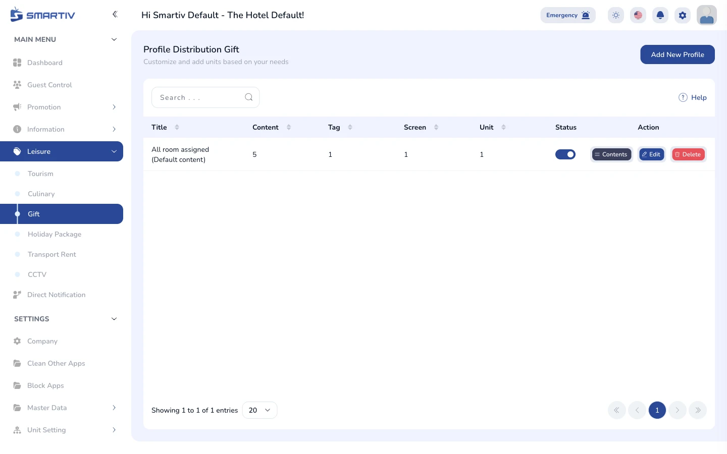Image resolution: width=727 pixels, height=454 pixels.
Task: Open CCTV submenu item
Action: coord(62,274)
